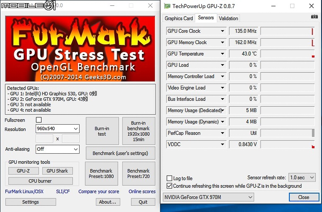The width and height of the screenshot is (322, 212).
Task: Minimize the FurMark window
Action: pyautogui.click(x=112, y=5)
